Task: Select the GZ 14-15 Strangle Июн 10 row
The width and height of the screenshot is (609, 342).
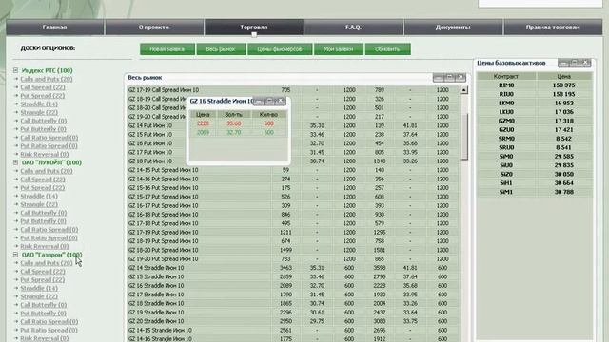Action: pyautogui.click(x=293, y=330)
